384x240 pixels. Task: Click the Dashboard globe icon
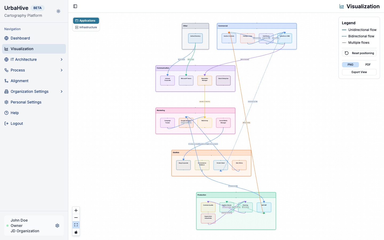click(6, 38)
